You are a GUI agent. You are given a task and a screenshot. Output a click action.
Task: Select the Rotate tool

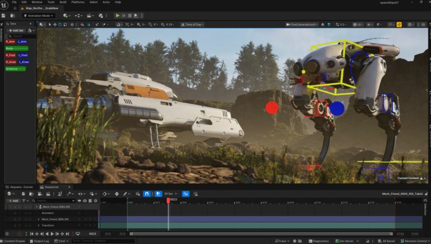60,24
